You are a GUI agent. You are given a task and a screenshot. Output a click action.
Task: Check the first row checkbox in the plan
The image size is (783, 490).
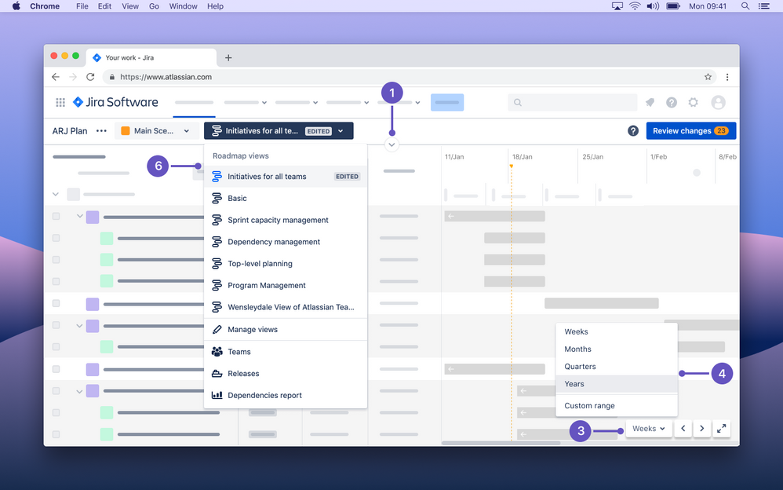(56, 215)
